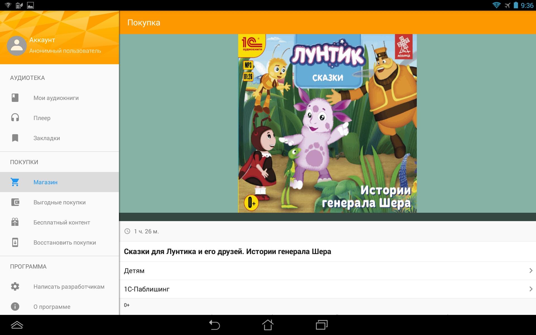Image resolution: width=536 pixels, height=335 pixels.
Task: Select Бесплатный контент menu item
Action: click(x=62, y=222)
